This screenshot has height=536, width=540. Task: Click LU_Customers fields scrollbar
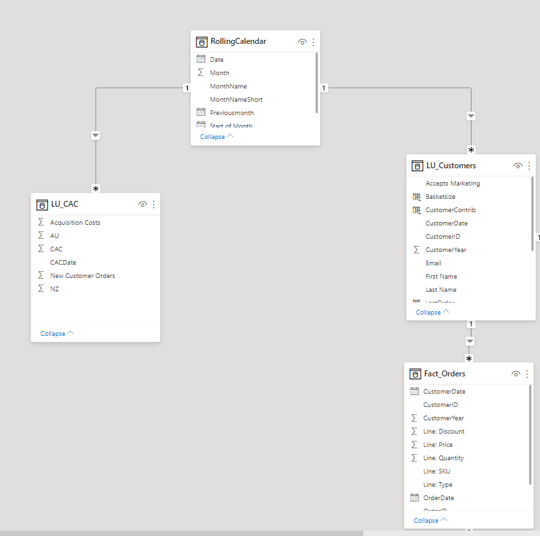533,213
